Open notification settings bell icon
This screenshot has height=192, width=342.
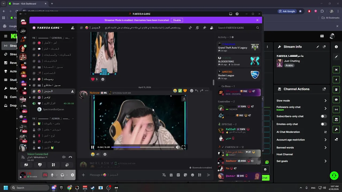click(x=197, y=28)
